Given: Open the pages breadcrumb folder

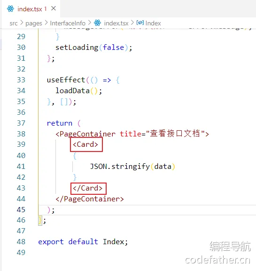Looking at the screenshot, I should pos(34,23).
